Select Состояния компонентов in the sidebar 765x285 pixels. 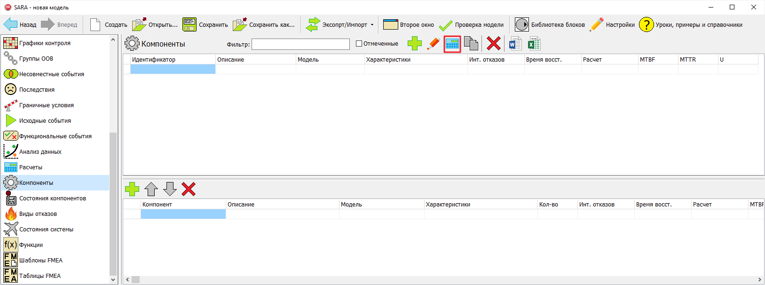(52, 198)
